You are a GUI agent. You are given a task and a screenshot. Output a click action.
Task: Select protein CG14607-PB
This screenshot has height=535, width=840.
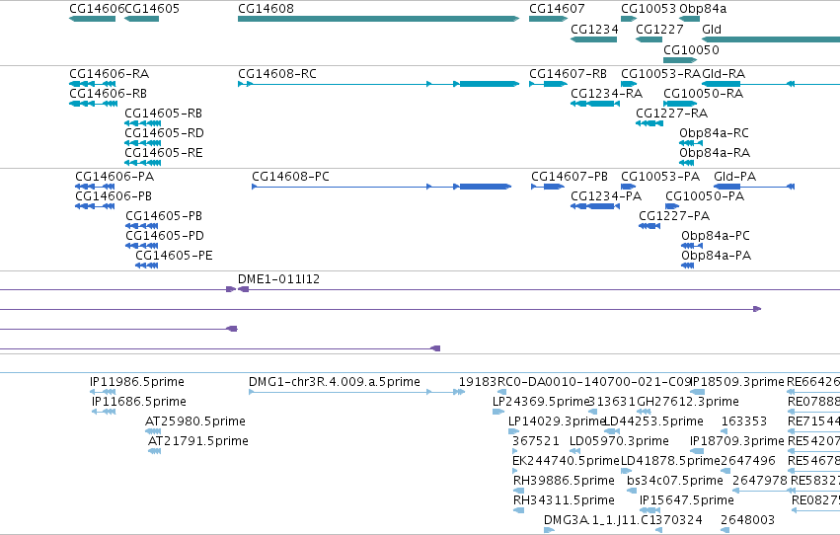pos(548,187)
